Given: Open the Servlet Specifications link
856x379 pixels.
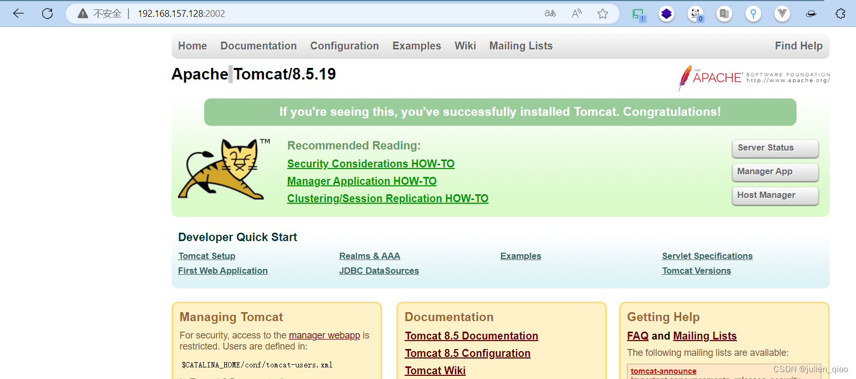Looking at the screenshot, I should pos(707,256).
